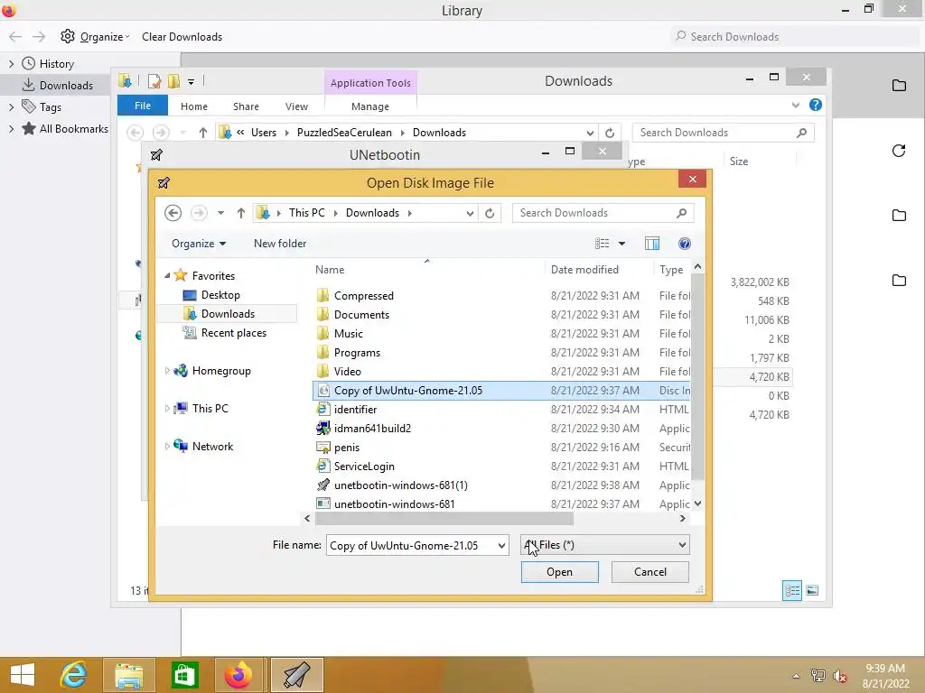The image size is (925, 693).
Task: Open Explorer ribbon help icon
Action: 816,105
